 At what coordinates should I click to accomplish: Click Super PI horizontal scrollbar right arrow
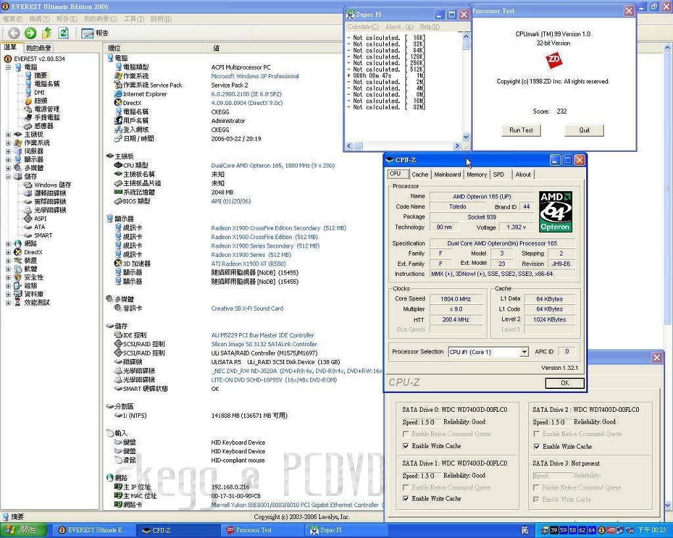point(457,146)
